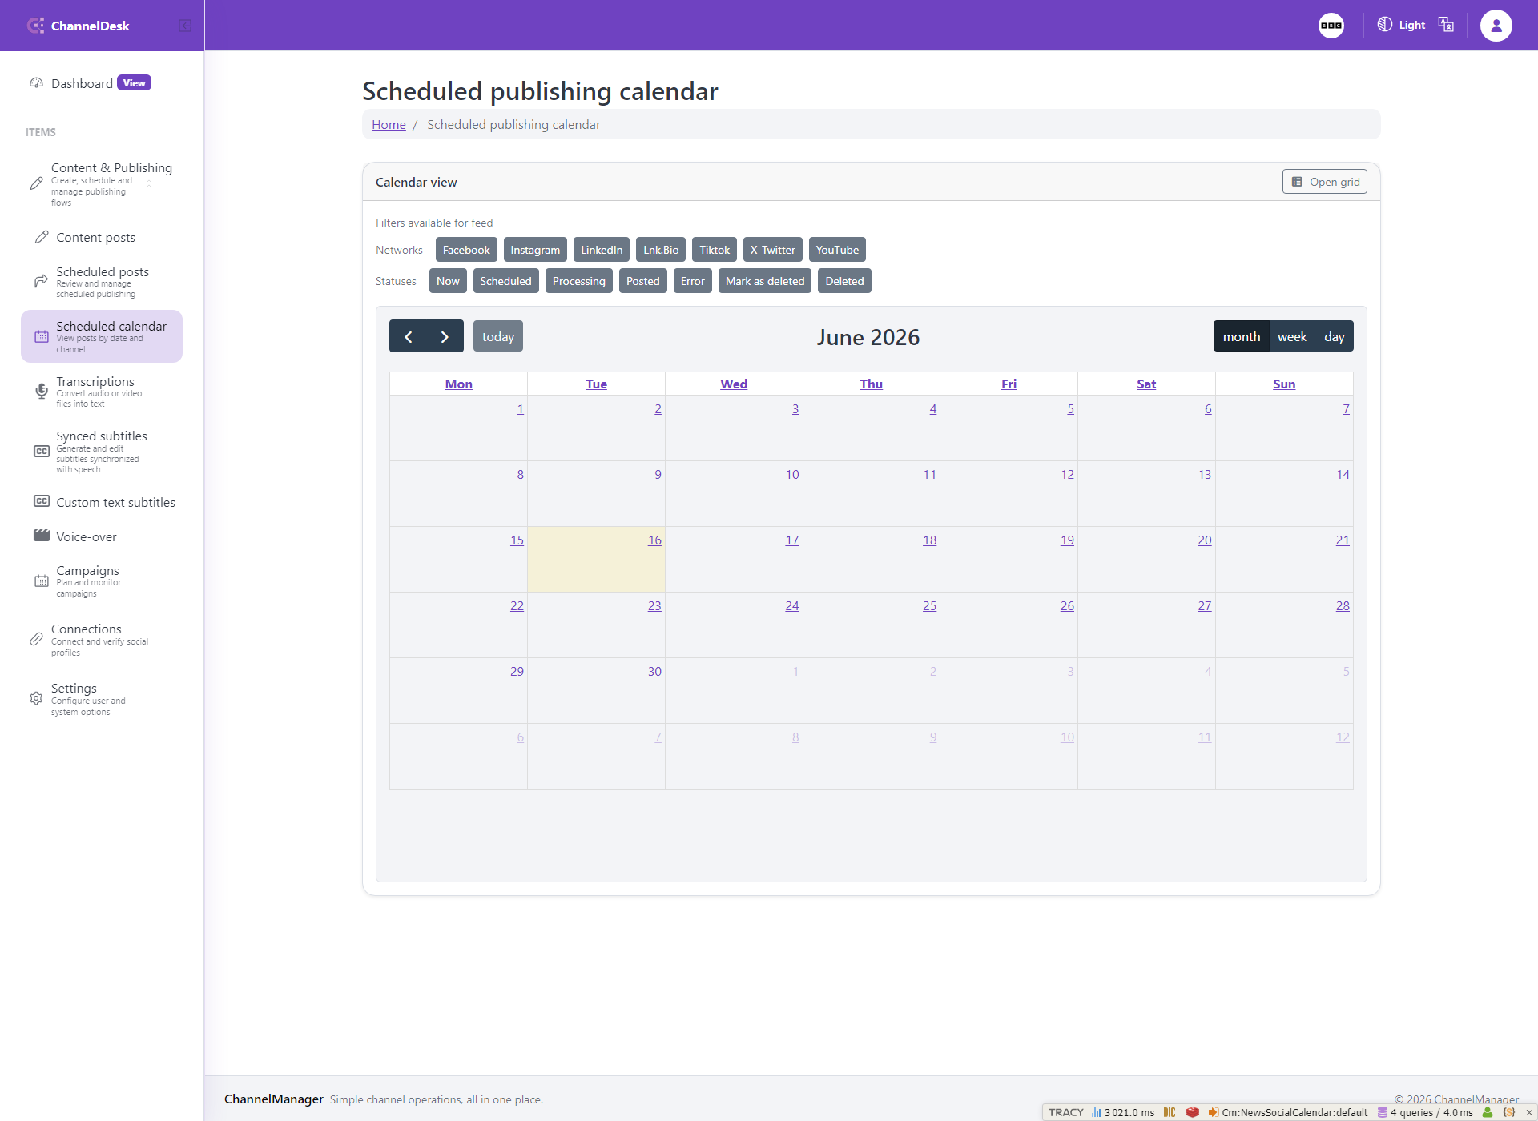Open the Dashboard gauge icon

36,83
